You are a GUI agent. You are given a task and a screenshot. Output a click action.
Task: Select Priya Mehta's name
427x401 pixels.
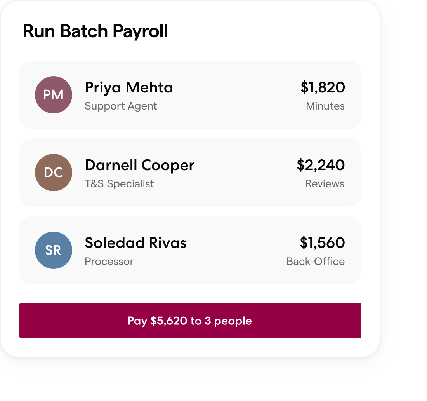click(128, 87)
